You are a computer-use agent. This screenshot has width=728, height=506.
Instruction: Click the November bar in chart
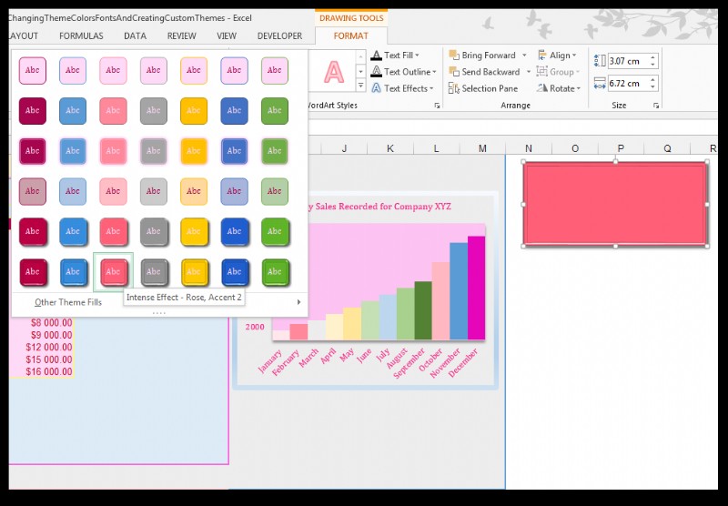[459, 291]
